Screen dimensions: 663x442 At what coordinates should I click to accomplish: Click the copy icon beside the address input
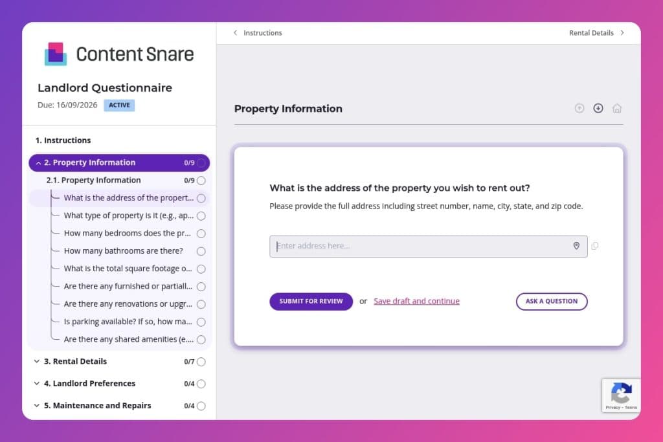tap(595, 246)
